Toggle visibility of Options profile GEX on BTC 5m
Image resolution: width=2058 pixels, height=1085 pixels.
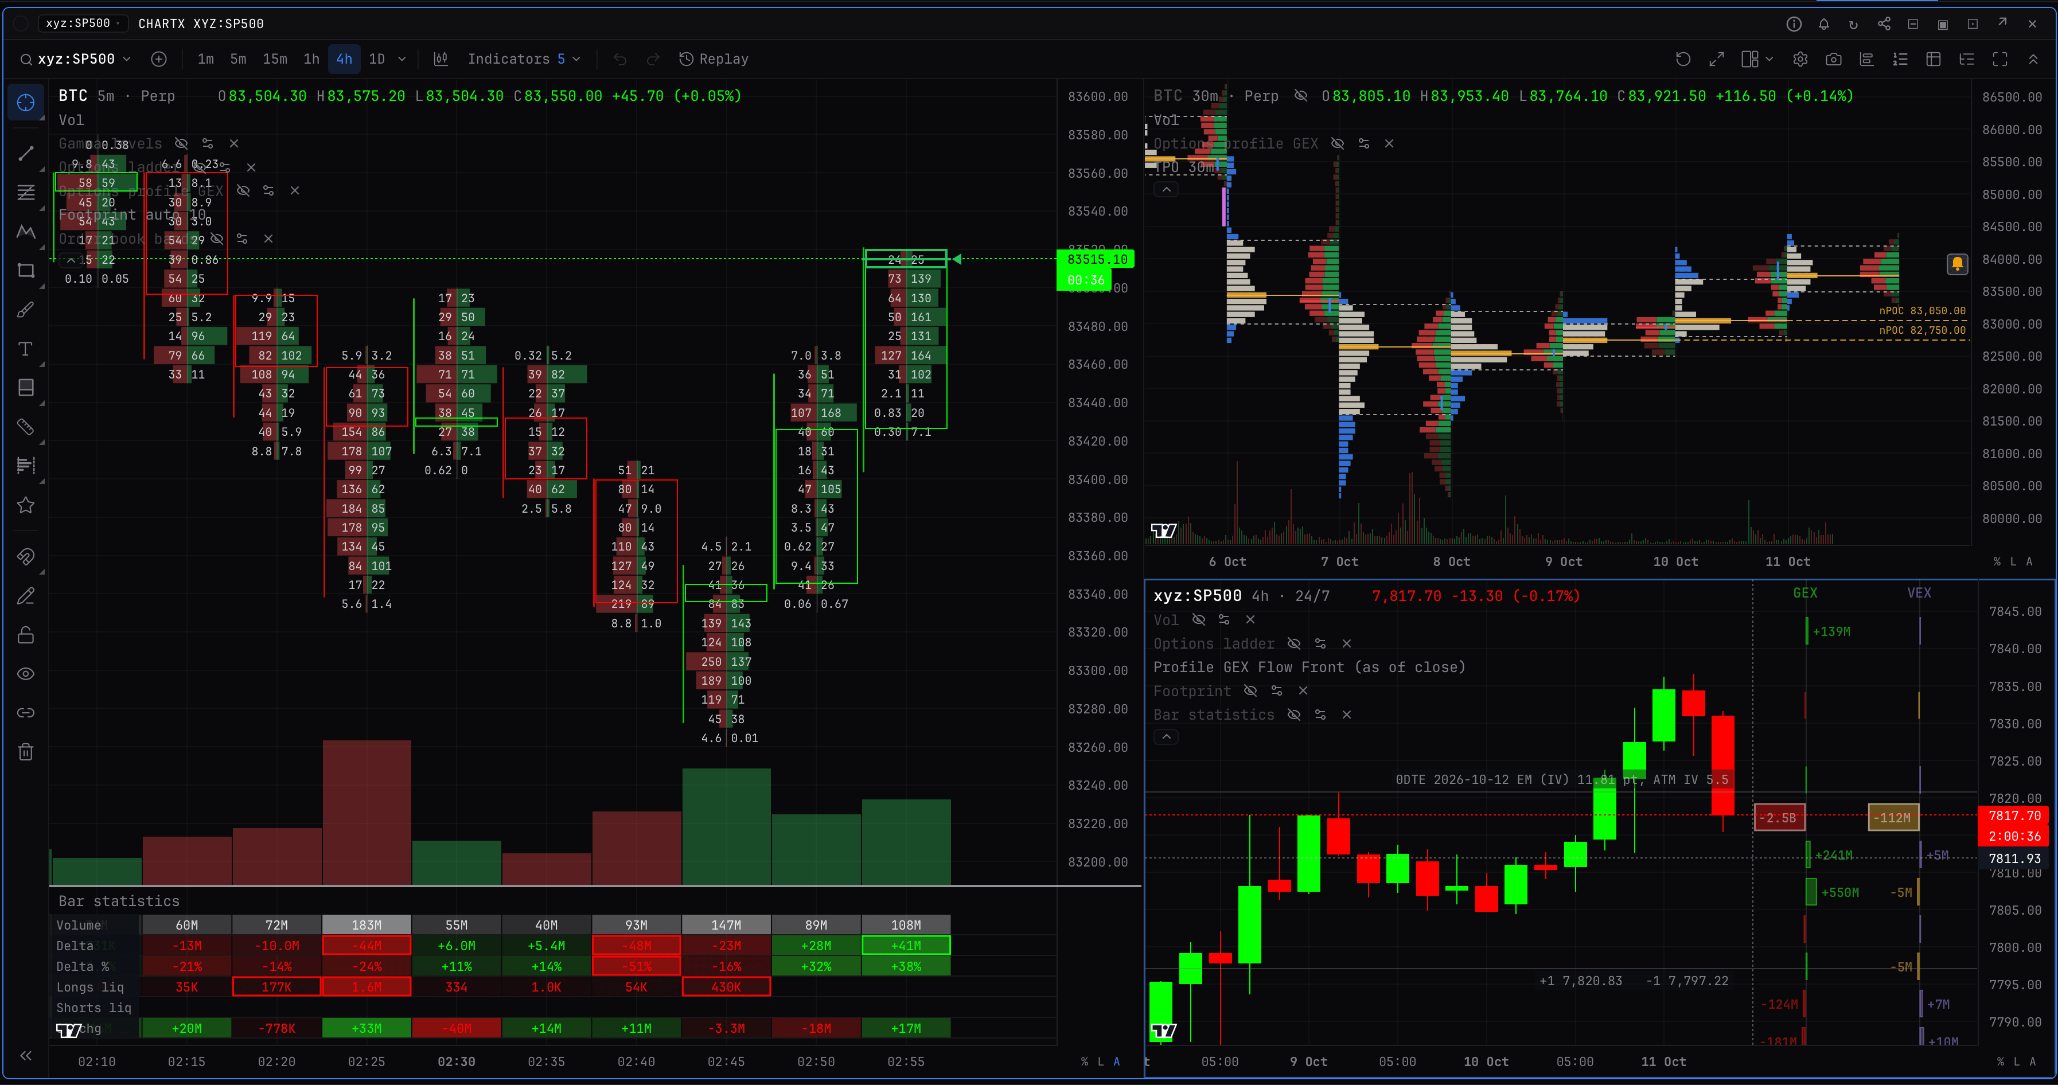pos(244,191)
